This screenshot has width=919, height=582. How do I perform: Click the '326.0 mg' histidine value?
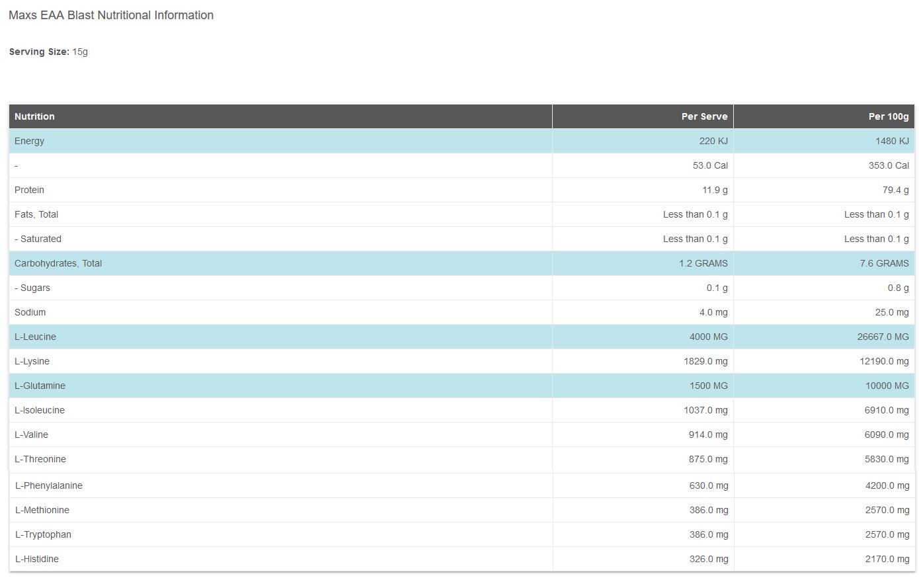pyautogui.click(x=709, y=559)
